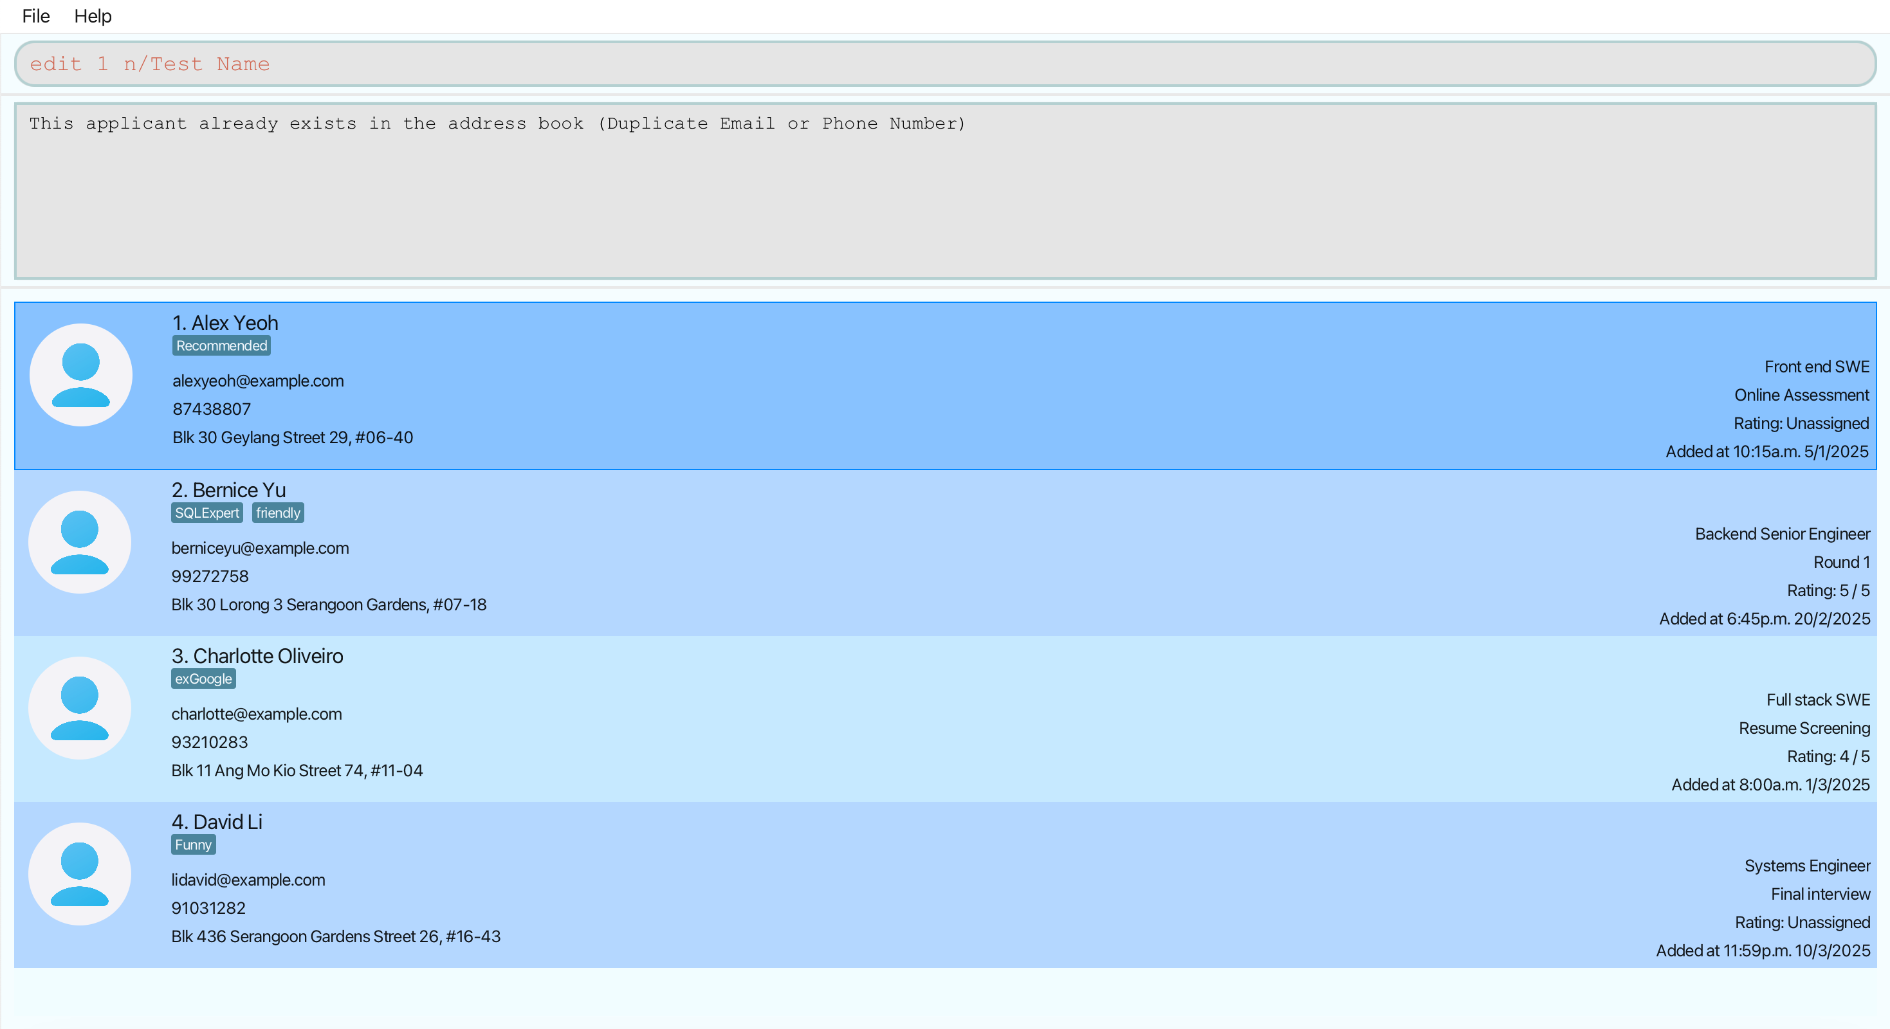
Task: Click Added at 8:00a.m. 1/3/2025
Action: [x=1770, y=784]
